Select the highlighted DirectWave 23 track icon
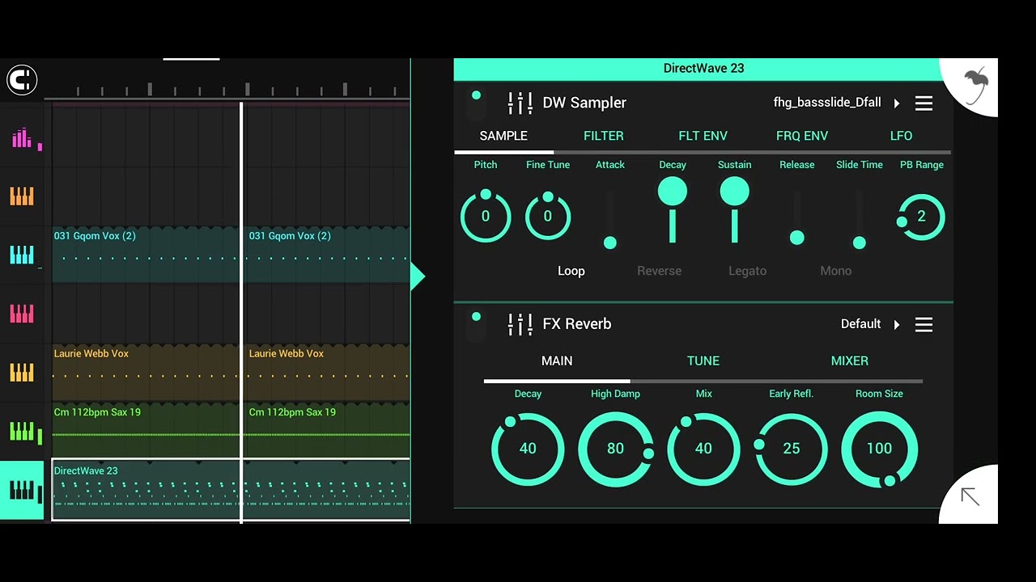This screenshot has width=1036, height=582. pos(22,490)
